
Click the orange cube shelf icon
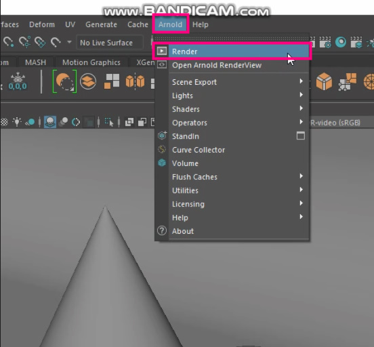[x=324, y=81]
